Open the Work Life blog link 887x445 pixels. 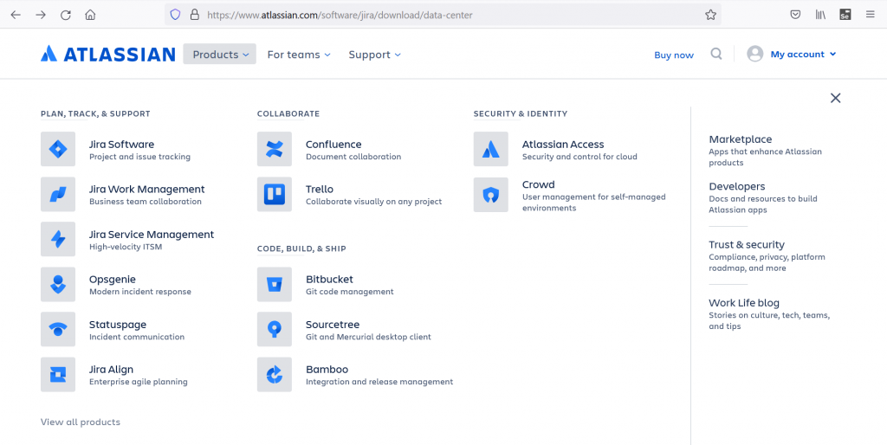(743, 303)
